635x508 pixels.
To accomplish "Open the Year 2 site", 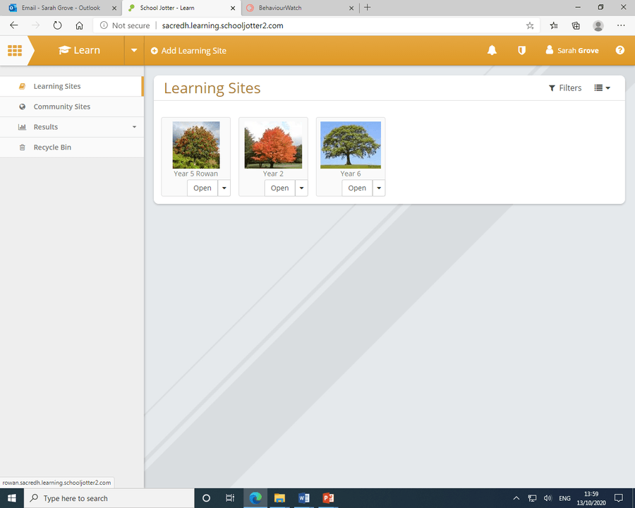I will tap(279, 188).
